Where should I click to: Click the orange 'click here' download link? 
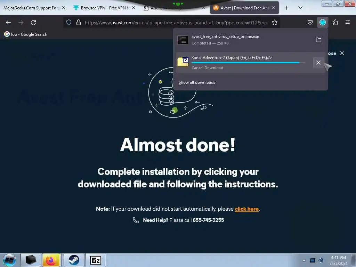[x=246, y=209]
